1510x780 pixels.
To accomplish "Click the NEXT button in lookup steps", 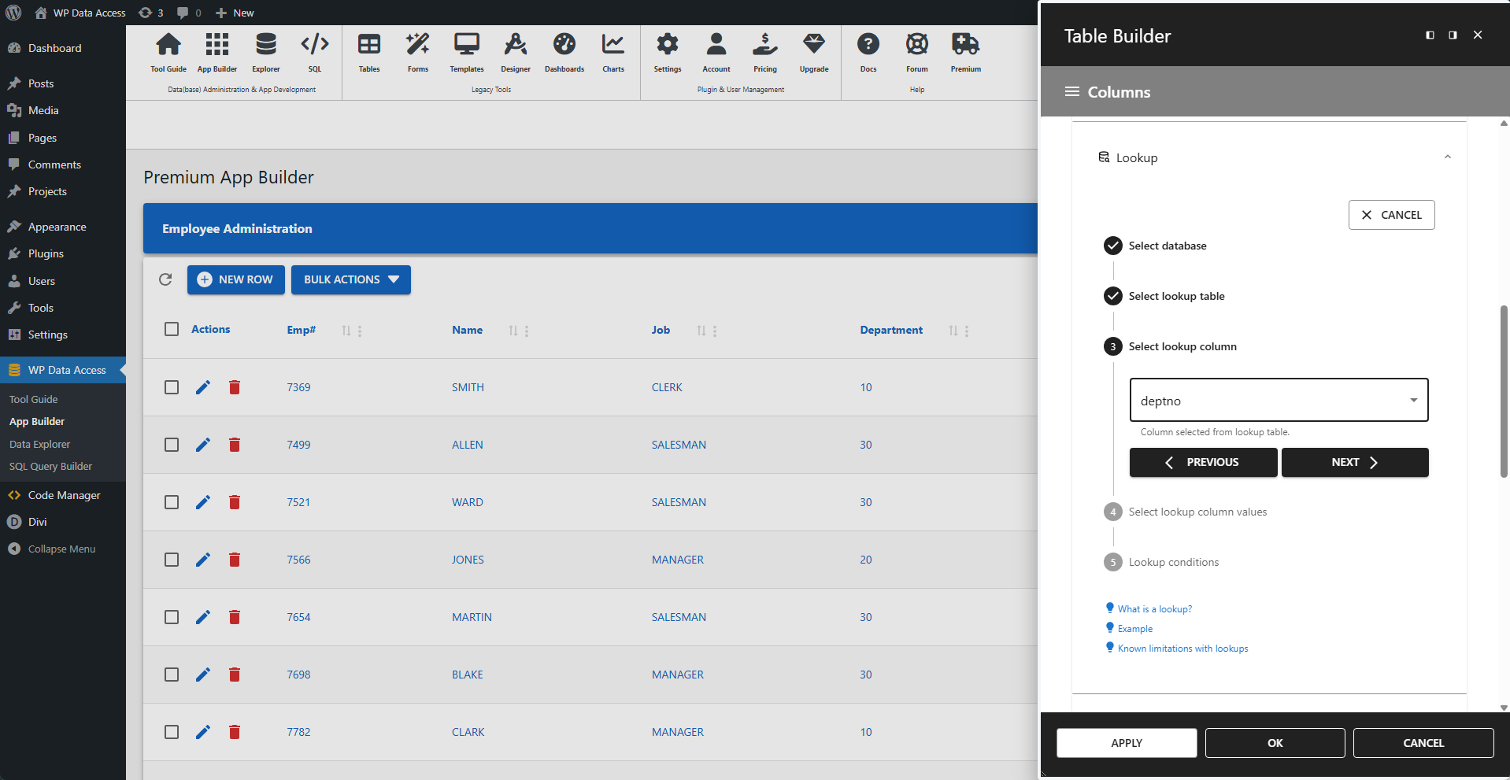I will click(1354, 462).
